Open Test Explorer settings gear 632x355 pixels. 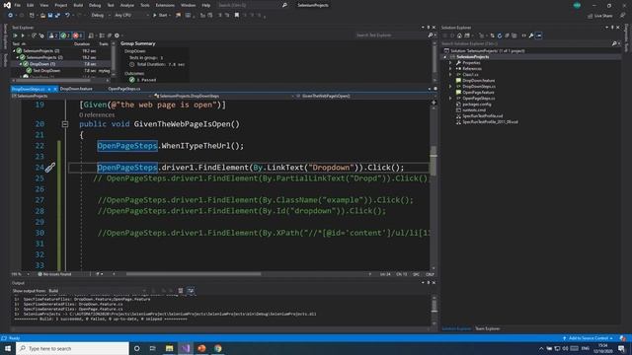coord(117,35)
